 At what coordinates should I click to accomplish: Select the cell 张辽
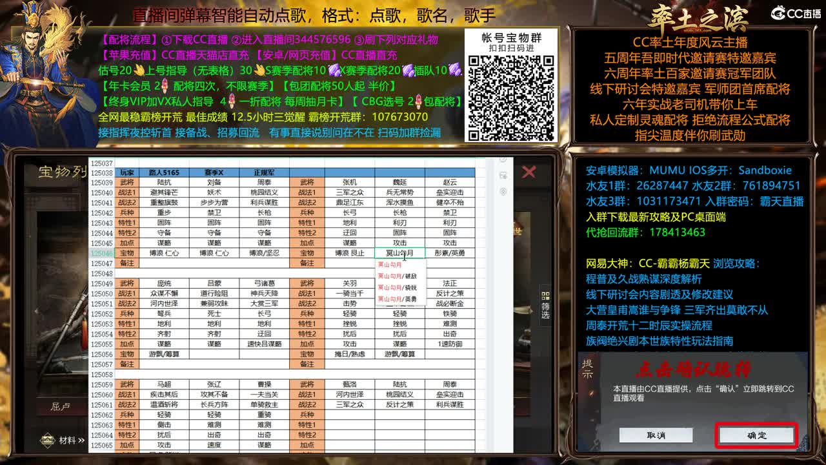tap(214, 384)
